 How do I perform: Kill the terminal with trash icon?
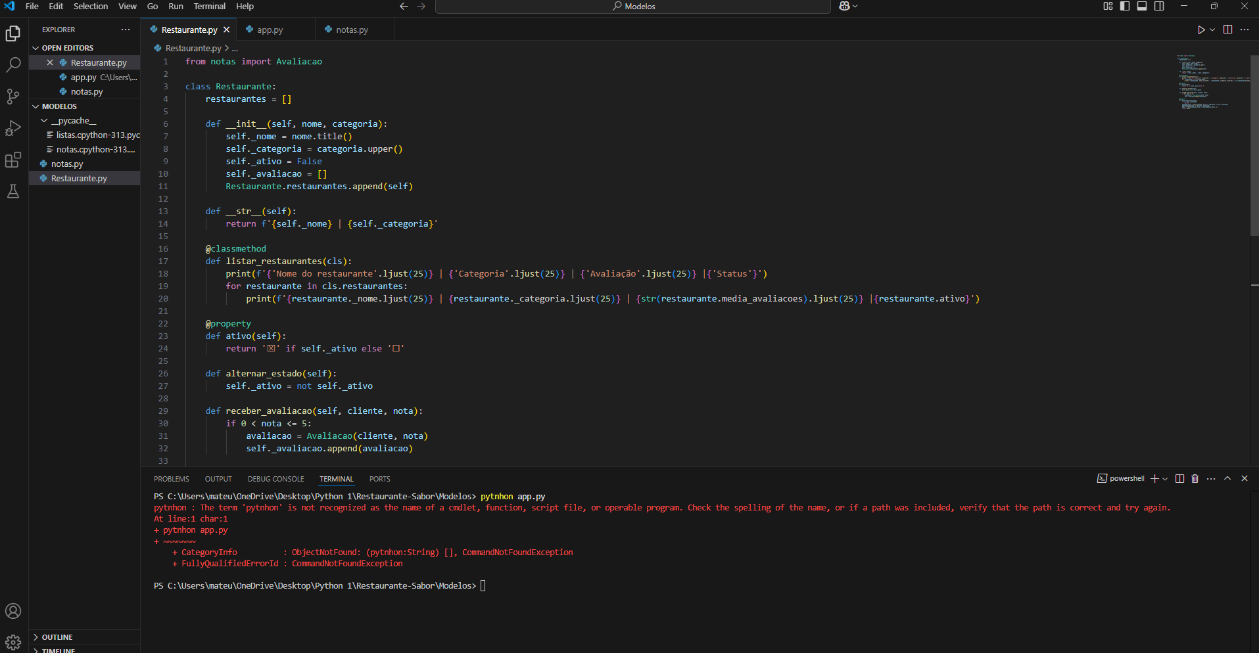(x=1195, y=478)
